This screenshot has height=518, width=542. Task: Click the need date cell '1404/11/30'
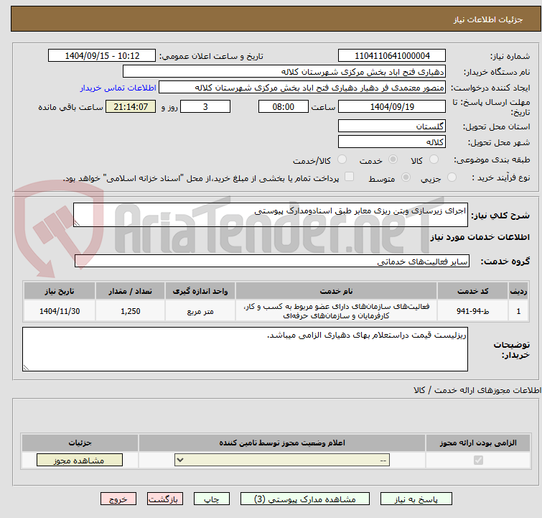(x=60, y=311)
